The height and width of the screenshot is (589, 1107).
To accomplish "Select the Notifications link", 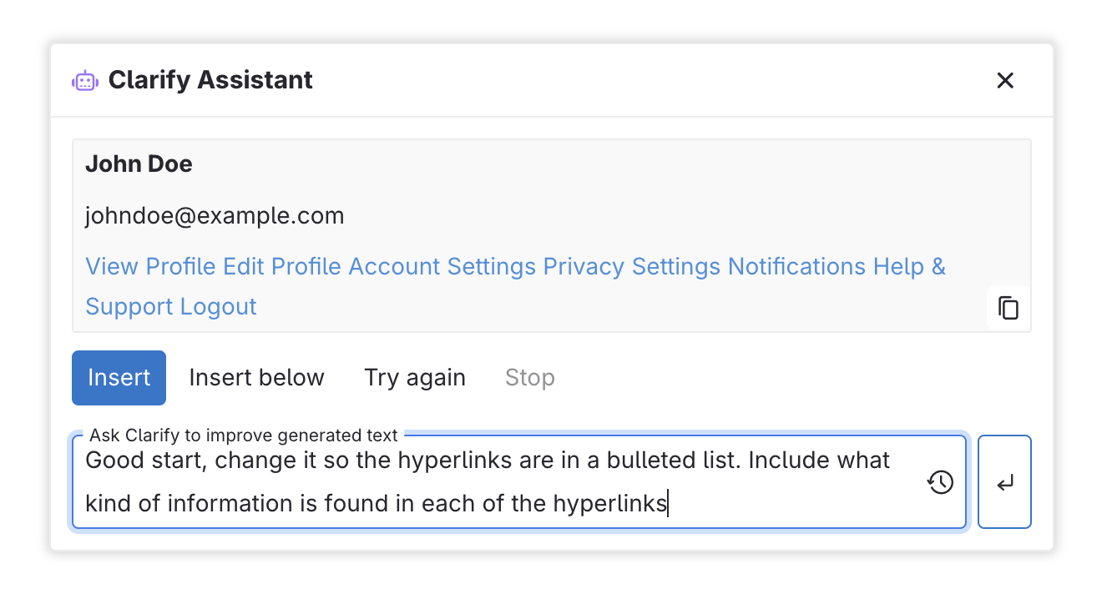I will [x=796, y=267].
